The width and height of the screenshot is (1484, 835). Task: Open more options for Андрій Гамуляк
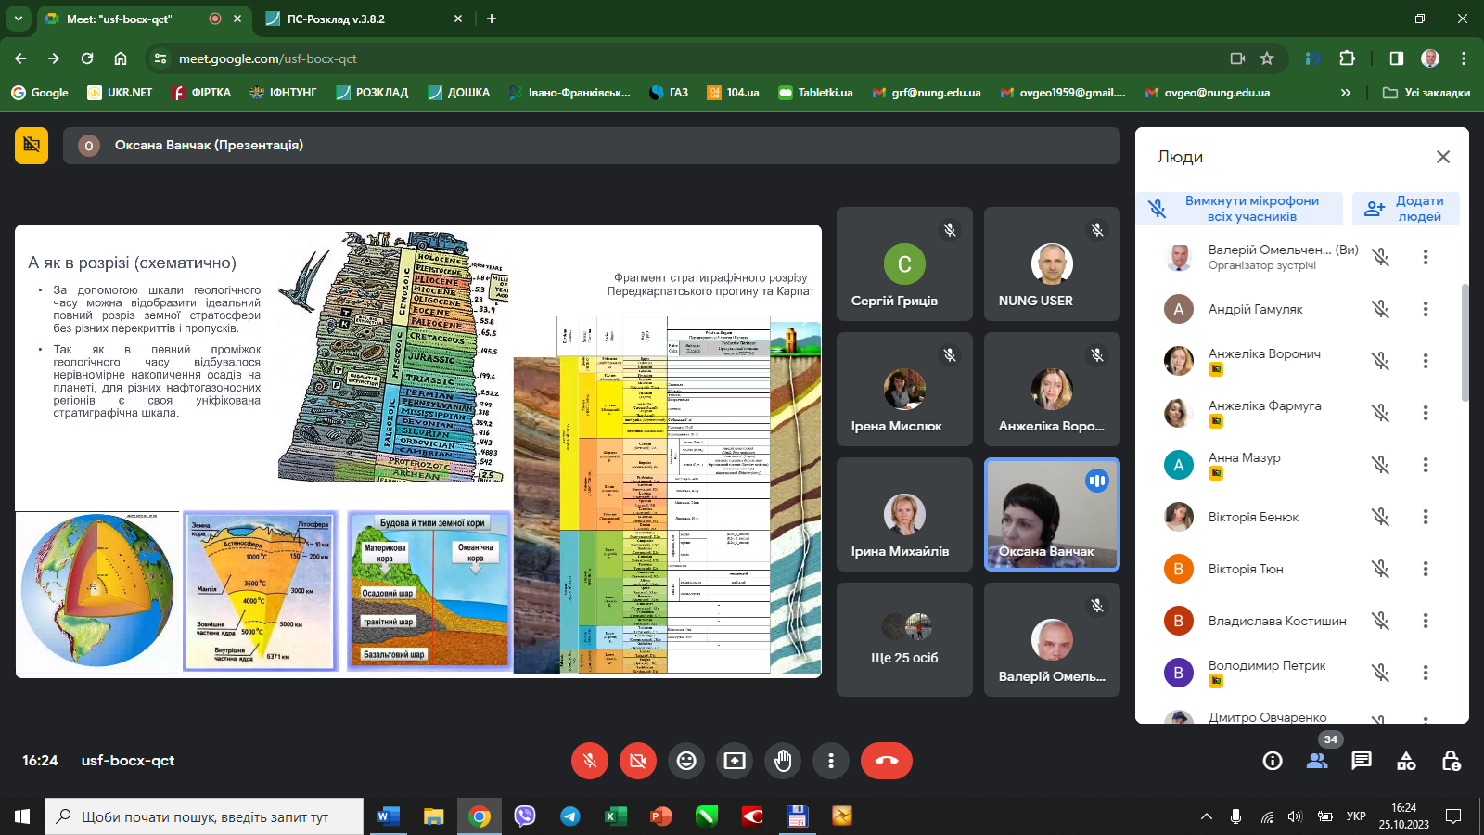[x=1426, y=309]
